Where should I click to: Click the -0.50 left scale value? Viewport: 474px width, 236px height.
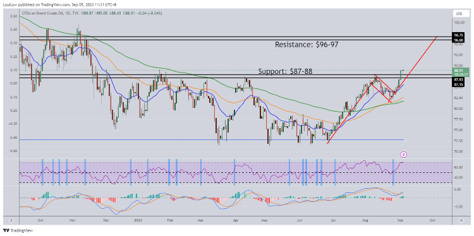[x=13, y=151]
